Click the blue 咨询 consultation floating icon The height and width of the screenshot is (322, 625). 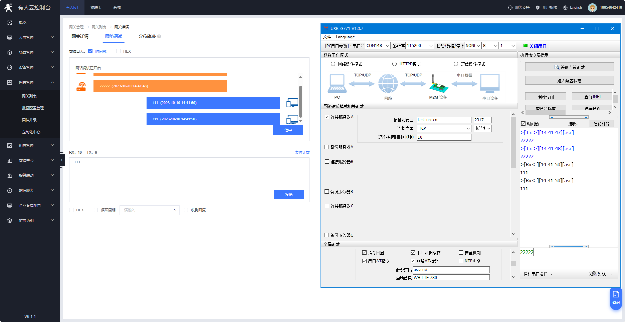click(x=616, y=298)
